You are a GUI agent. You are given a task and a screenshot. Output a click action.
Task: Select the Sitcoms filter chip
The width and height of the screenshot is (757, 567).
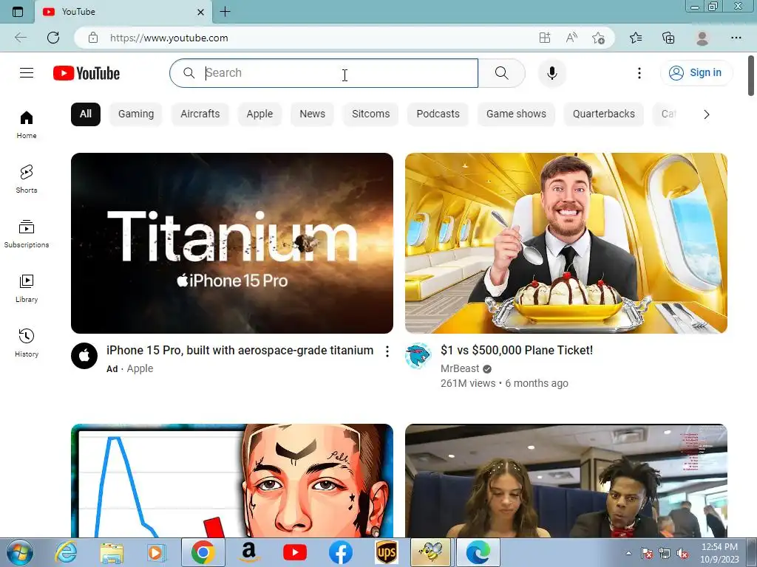click(371, 114)
